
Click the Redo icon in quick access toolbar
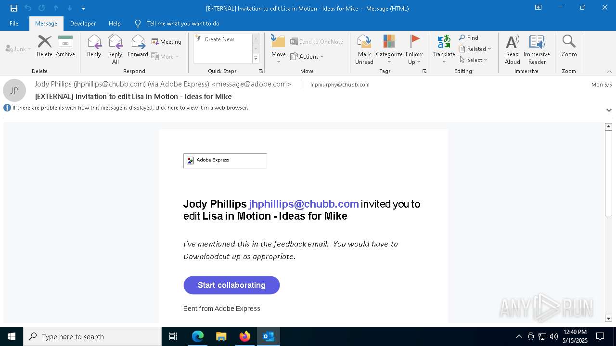[41, 8]
